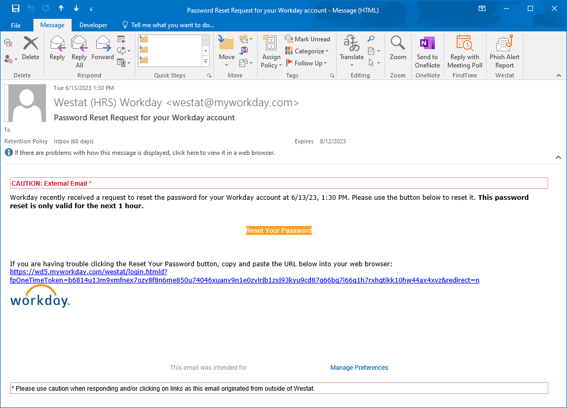
Task: Click the orange Reset Your Password button
Action: pyautogui.click(x=279, y=231)
